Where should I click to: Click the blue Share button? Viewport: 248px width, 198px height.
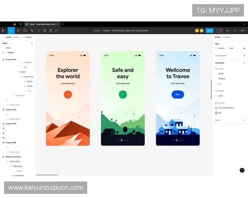(210, 31)
